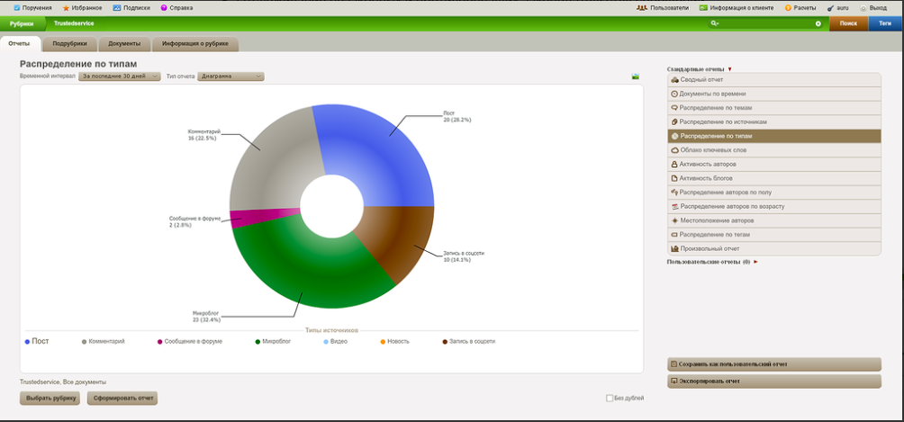This screenshot has height=422, width=904.
Task: Click the Теги button
Action: pyautogui.click(x=885, y=23)
